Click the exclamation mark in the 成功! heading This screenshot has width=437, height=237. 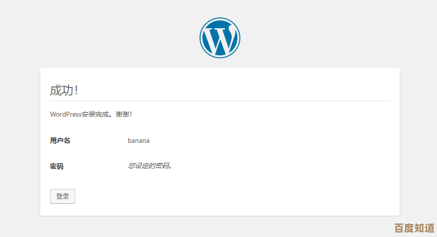coord(76,90)
